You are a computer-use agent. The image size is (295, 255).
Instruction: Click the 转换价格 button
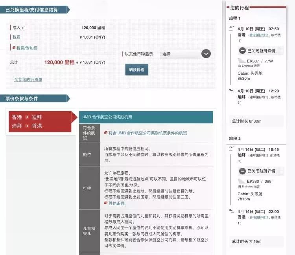coord(137,70)
